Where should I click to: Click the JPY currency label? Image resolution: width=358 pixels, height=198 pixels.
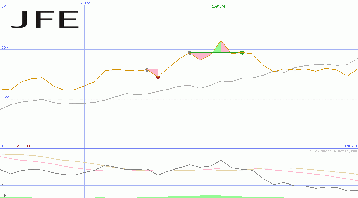point(4,6)
